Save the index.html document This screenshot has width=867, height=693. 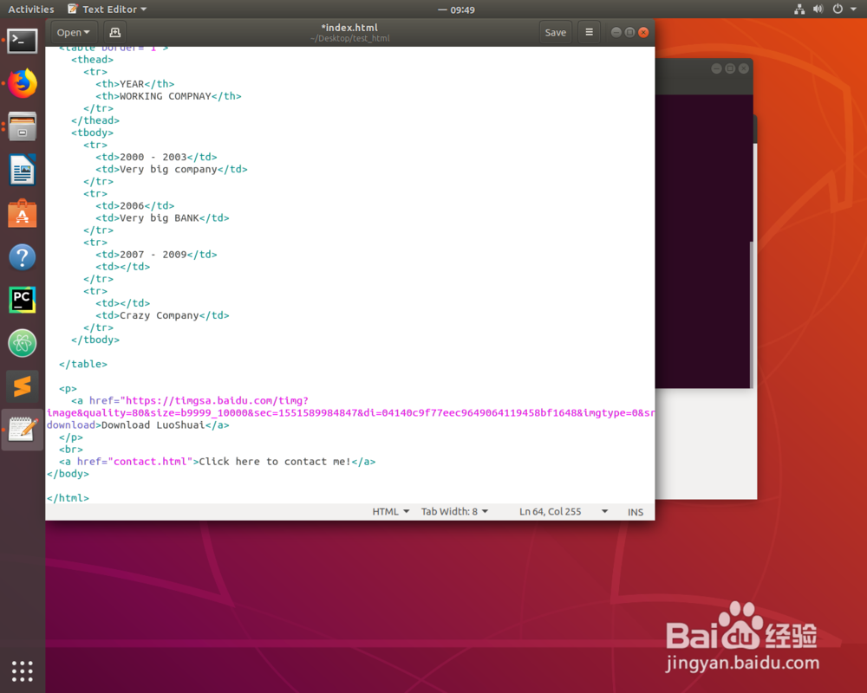[x=555, y=33]
